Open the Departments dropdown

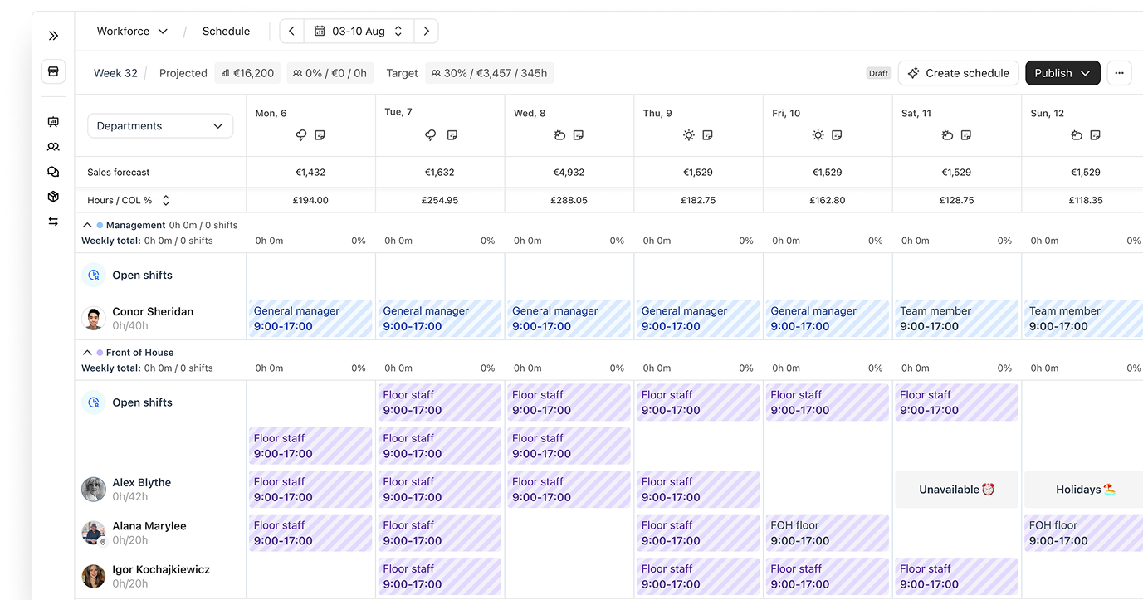click(x=160, y=126)
